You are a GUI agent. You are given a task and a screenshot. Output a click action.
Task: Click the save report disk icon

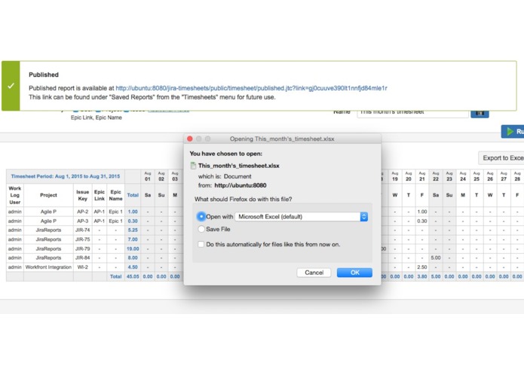pyautogui.click(x=480, y=113)
